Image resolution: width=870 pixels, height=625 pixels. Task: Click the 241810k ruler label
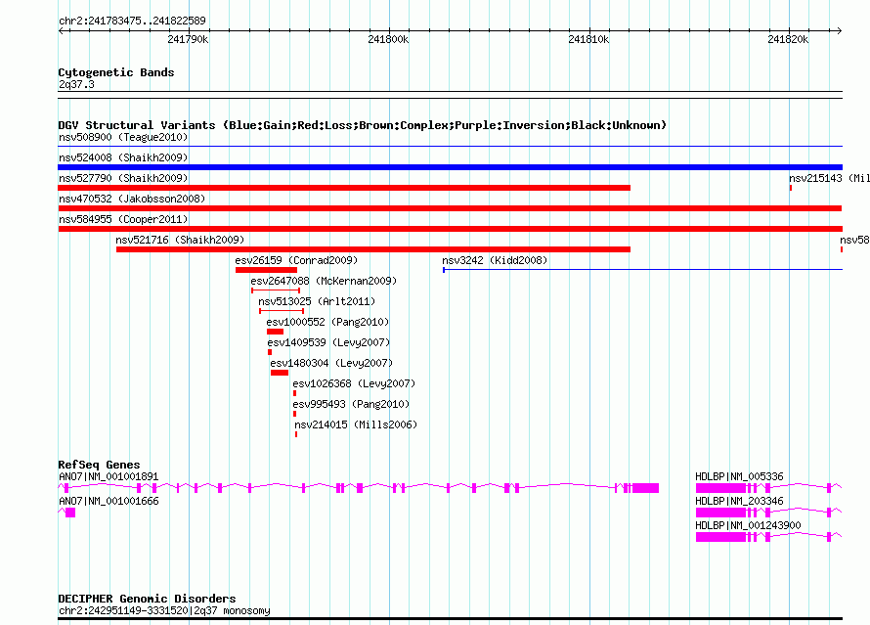588,39
